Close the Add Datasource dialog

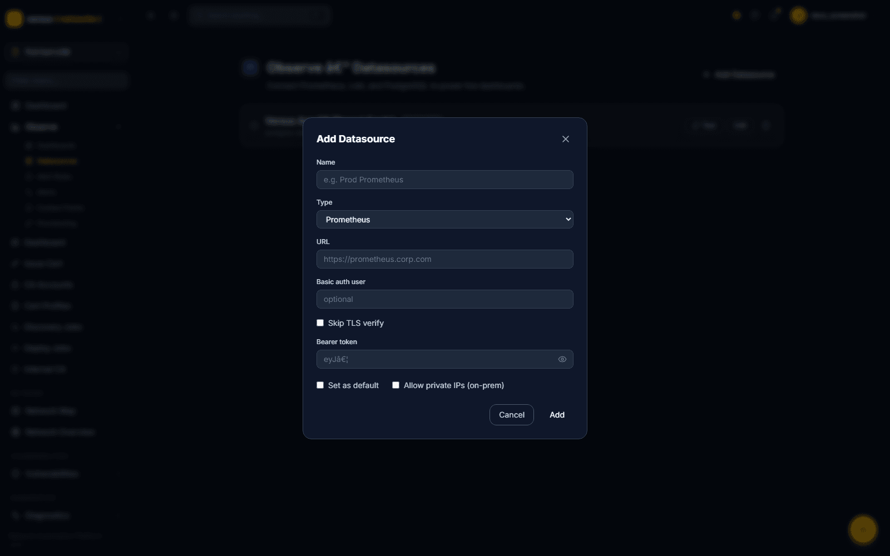click(x=565, y=139)
